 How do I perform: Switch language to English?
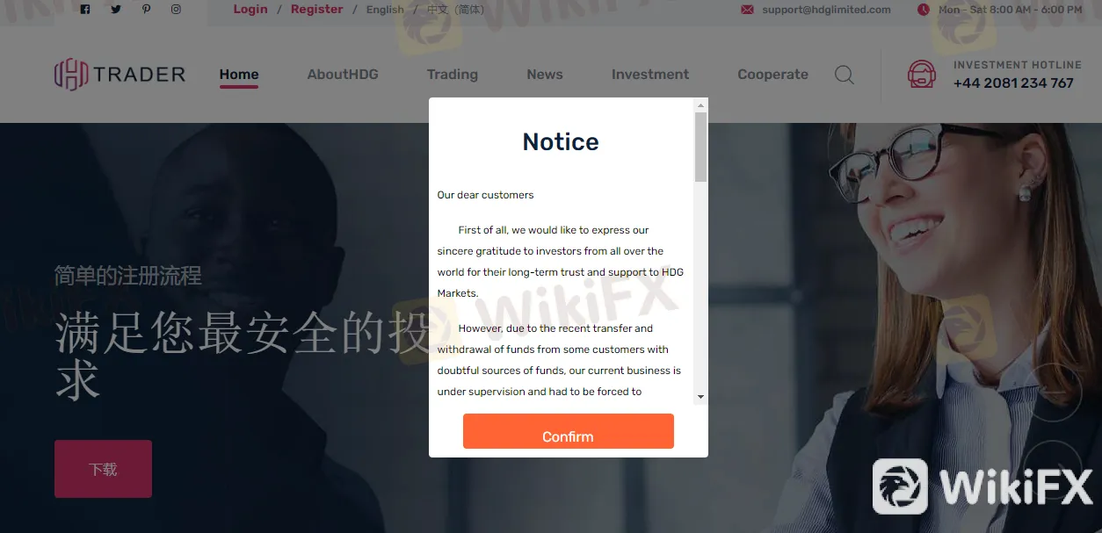[x=385, y=10]
